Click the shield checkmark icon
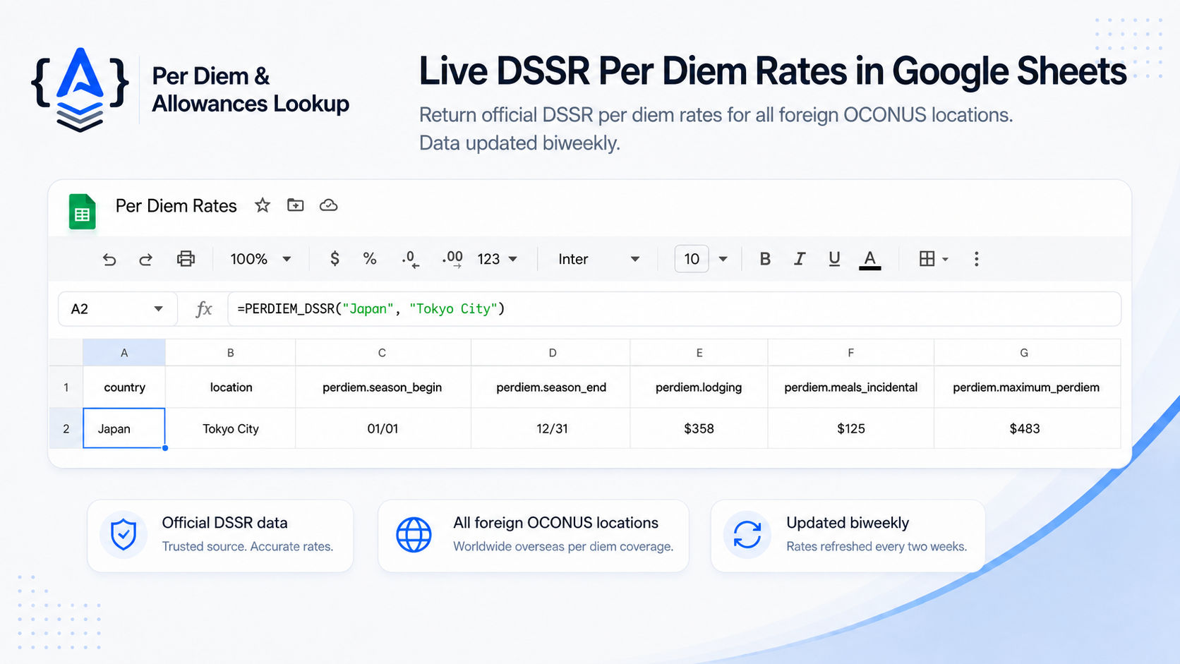This screenshot has width=1180, height=664. (x=124, y=535)
